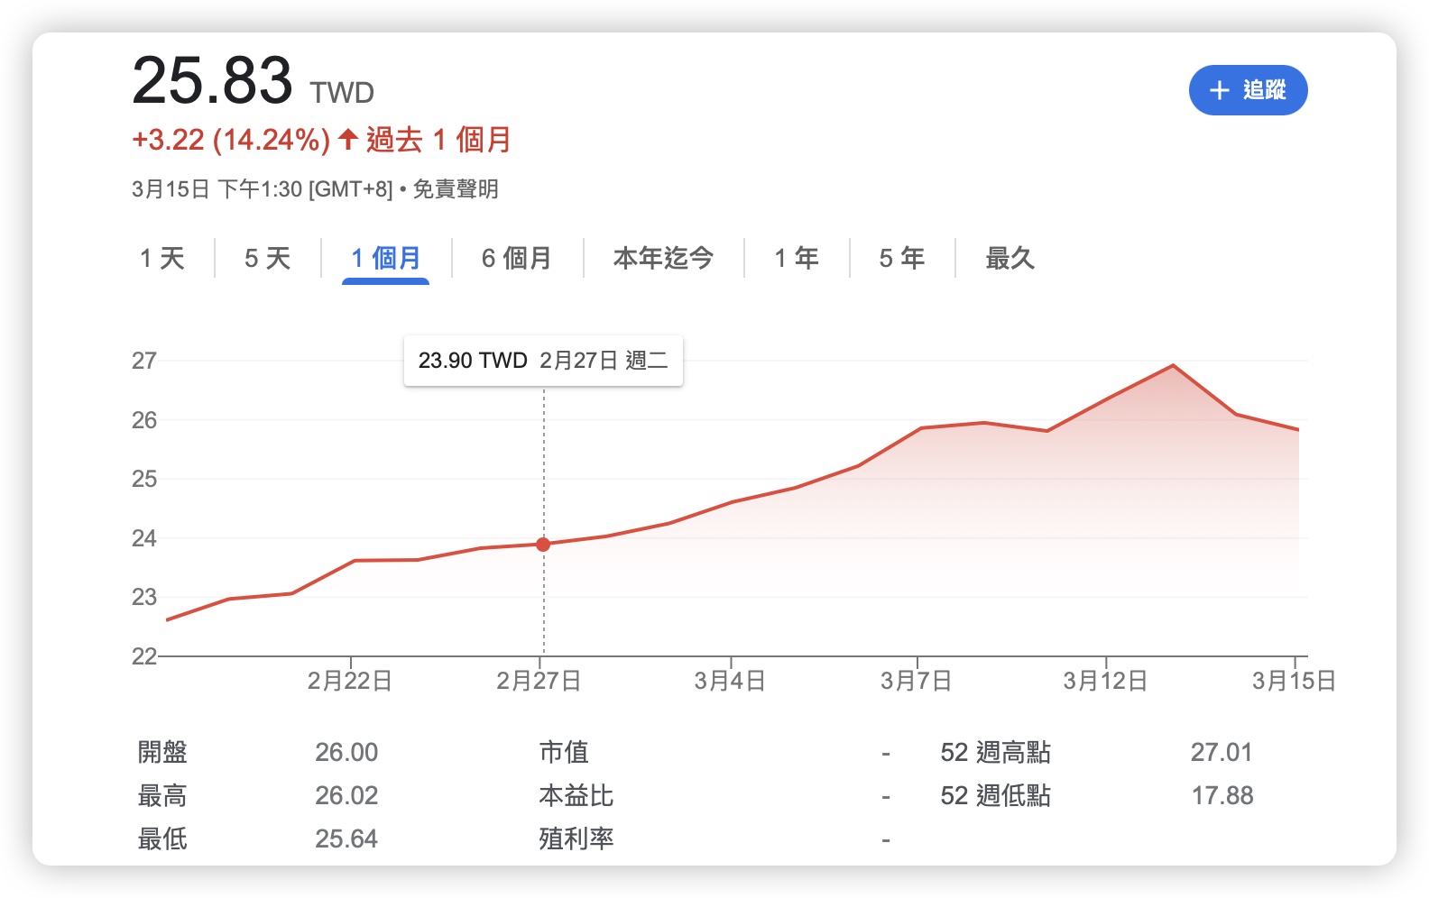Viewport: 1429px width, 898px height.
Task: Click the 3月4日 axis label
Action: (x=730, y=681)
